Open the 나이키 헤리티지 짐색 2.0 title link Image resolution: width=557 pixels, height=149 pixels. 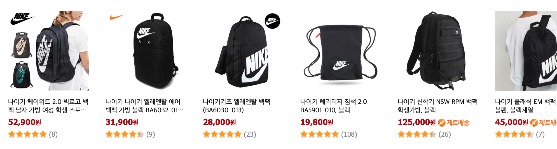coord(334,106)
